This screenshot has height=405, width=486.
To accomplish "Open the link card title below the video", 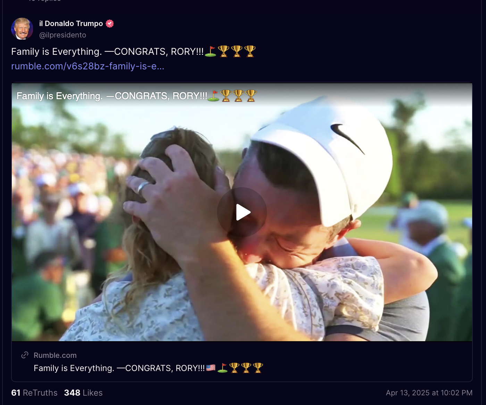I will tap(149, 368).
